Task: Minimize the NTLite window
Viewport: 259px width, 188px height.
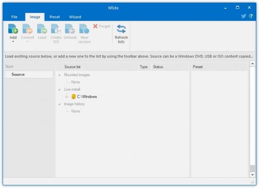Action: (226, 8)
